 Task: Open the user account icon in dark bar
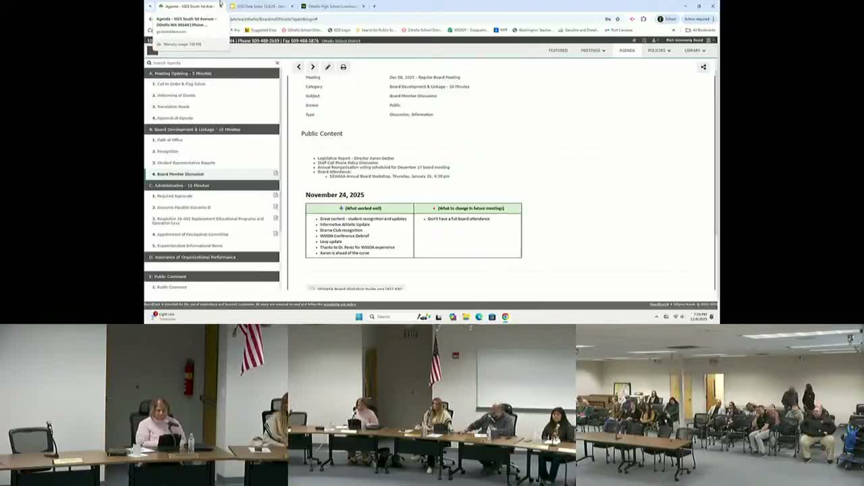tap(654, 40)
